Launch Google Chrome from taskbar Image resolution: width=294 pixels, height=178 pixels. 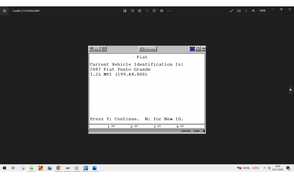point(58,168)
